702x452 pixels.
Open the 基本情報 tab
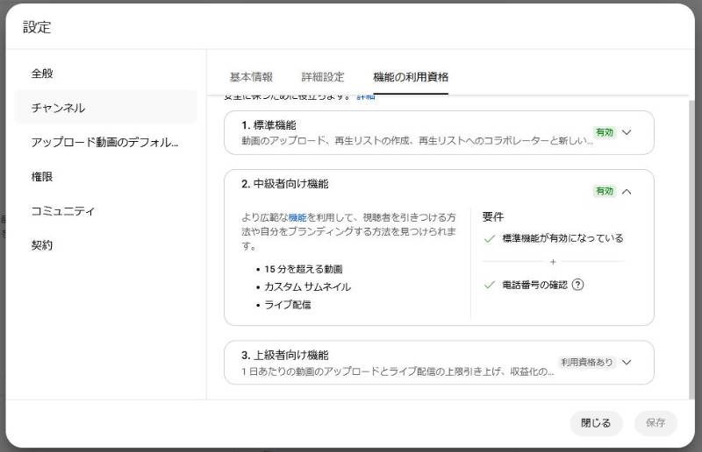point(251,77)
